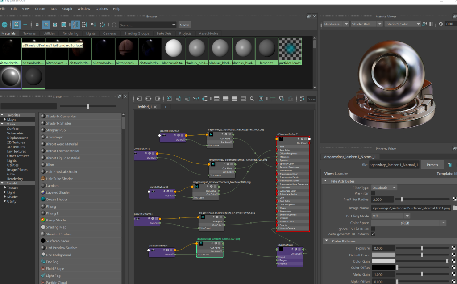The image size is (457, 284).
Task: Click remove selected nodes from graph icon
Action: click(187, 99)
